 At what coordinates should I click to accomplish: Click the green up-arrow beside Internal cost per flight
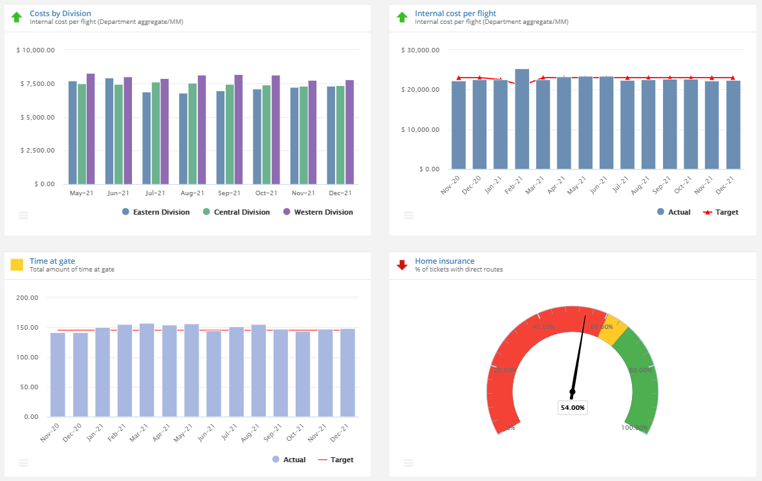tap(402, 17)
